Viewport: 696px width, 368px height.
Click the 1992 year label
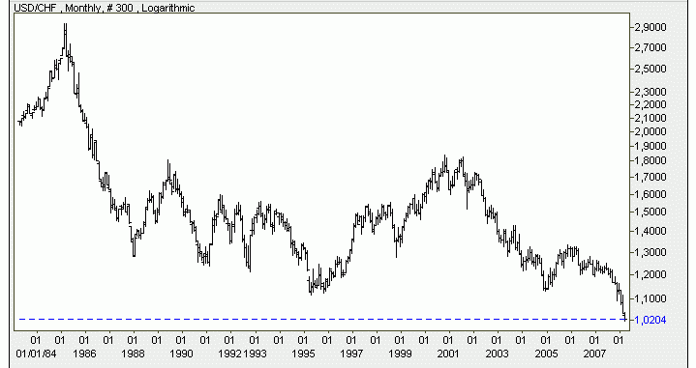pos(229,354)
